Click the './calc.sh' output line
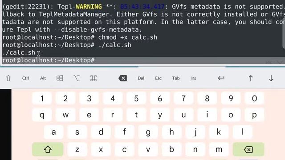Screen dimensions: 285x160 (19, 52)
